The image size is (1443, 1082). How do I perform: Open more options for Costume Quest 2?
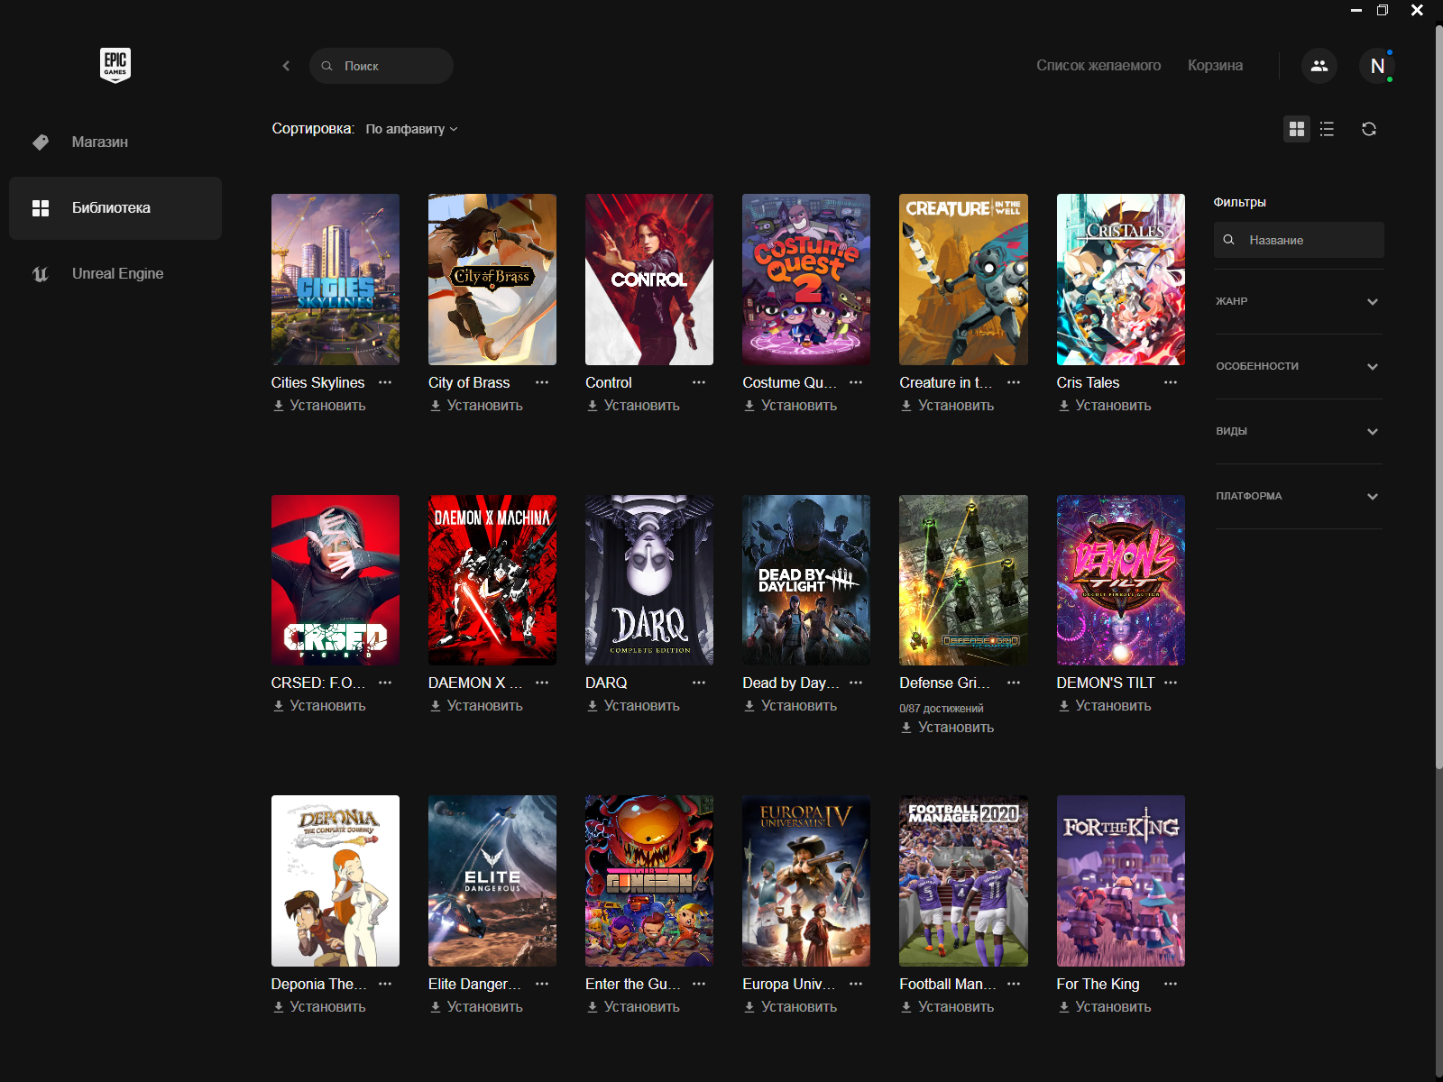[856, 382]
